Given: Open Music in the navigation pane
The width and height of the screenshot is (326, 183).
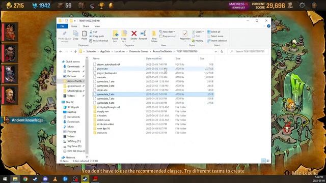Looking at the screenshot, I should (70, 127).
